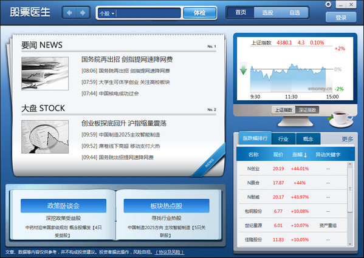Click scroll down arrow of ranking list
This screenshot has height=258, width=364.
[350, 244]
